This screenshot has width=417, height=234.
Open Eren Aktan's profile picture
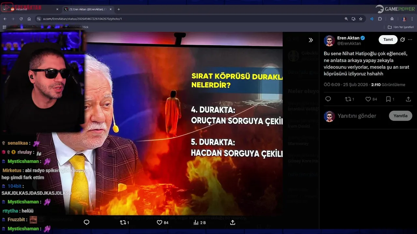(329, 41)
